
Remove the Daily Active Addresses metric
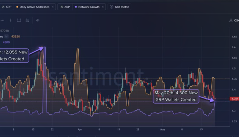coord(53,7)
